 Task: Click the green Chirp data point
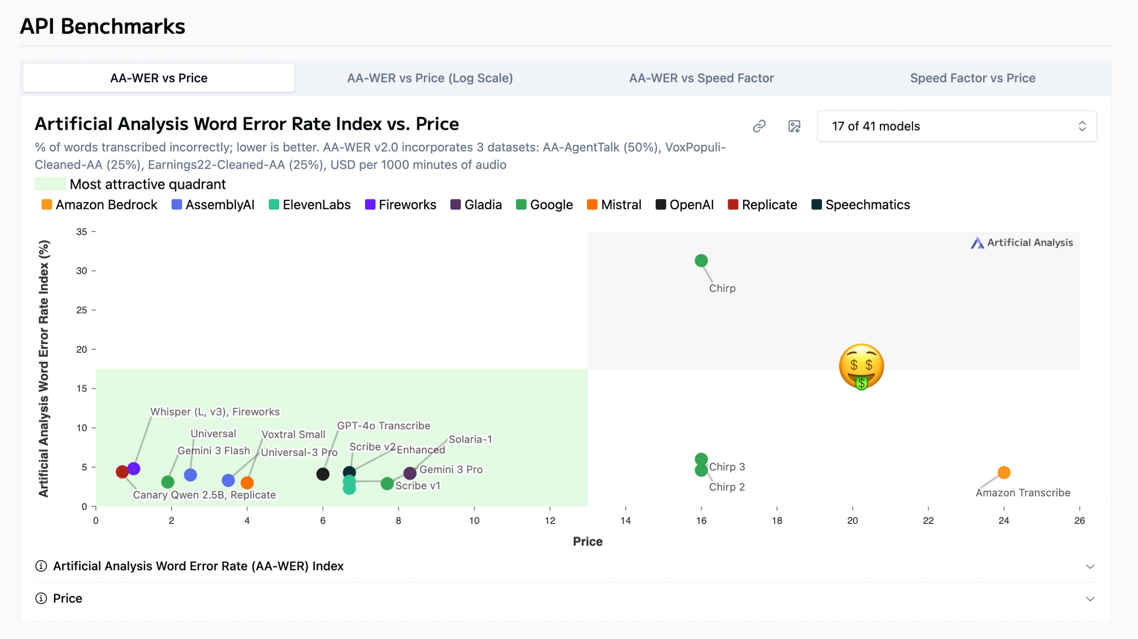(701, 260)
